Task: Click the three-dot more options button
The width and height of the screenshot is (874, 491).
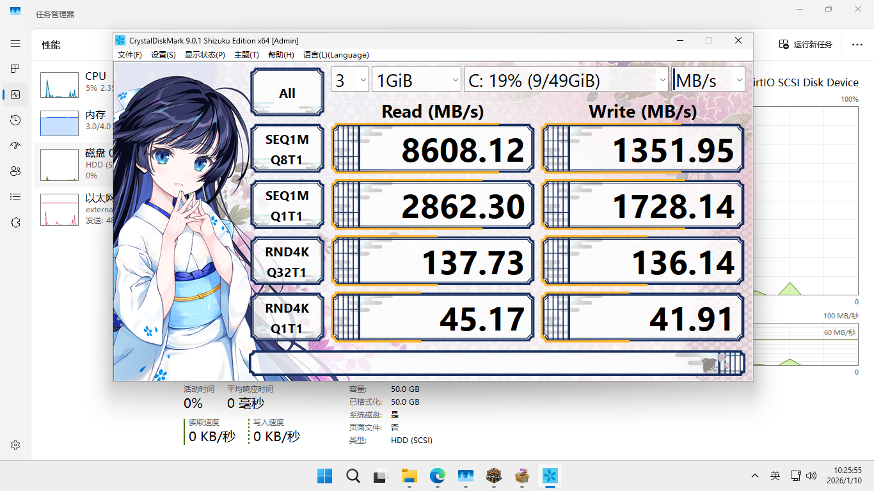Action: coord(857,44)
